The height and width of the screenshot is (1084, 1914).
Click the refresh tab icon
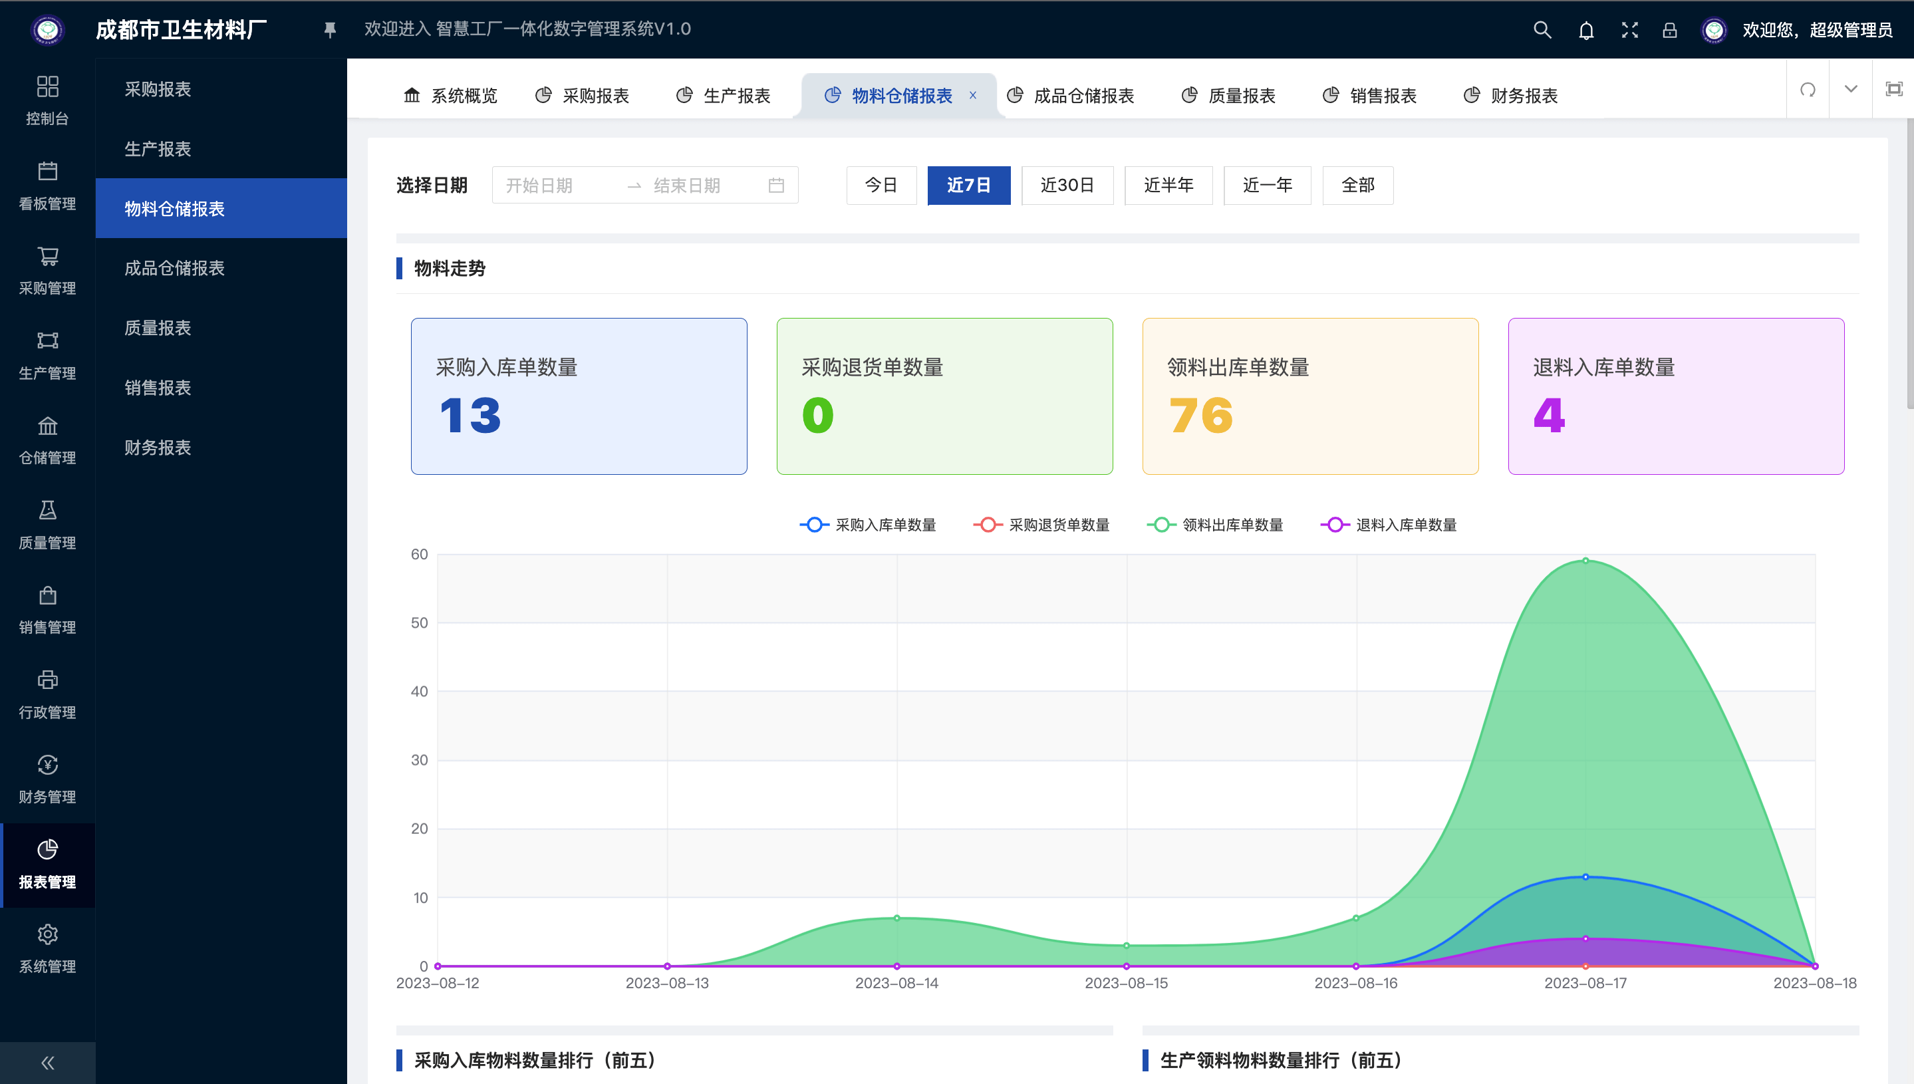point(1808,89)
